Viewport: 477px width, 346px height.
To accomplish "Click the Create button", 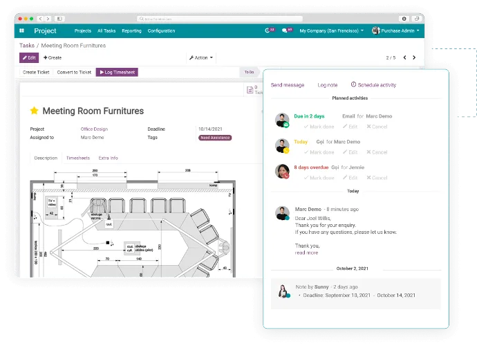I will (53, 57).
